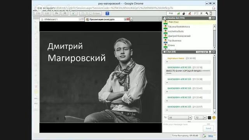Click the Redo arrow toolbar button
249x140 pixels.
tap(65, 14)
